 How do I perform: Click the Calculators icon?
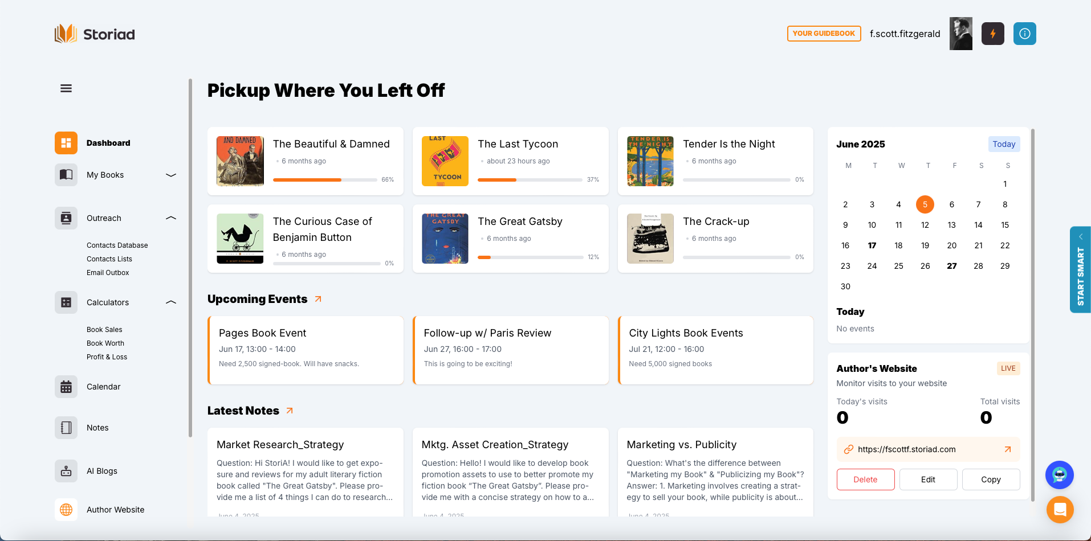click(x=66, y=302)
